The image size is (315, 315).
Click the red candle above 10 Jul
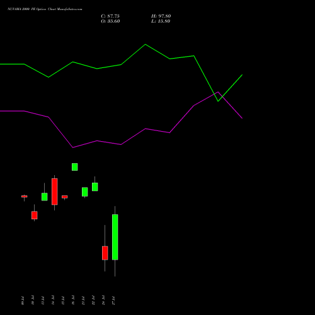tap(35, 215)
